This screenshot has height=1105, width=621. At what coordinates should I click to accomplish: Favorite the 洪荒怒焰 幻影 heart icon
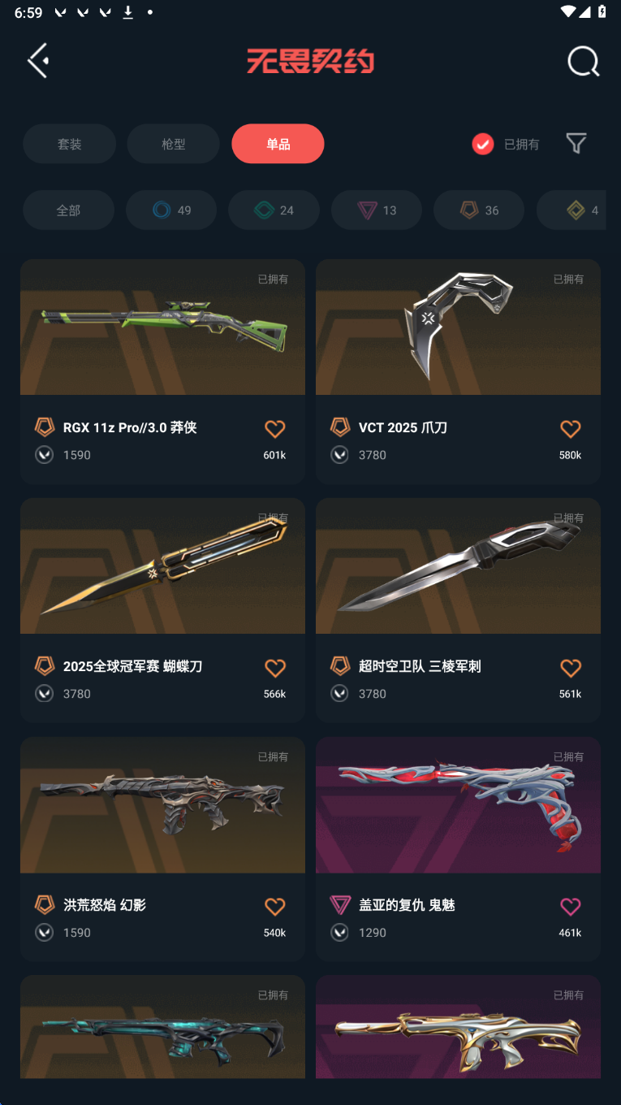point(275,907)
